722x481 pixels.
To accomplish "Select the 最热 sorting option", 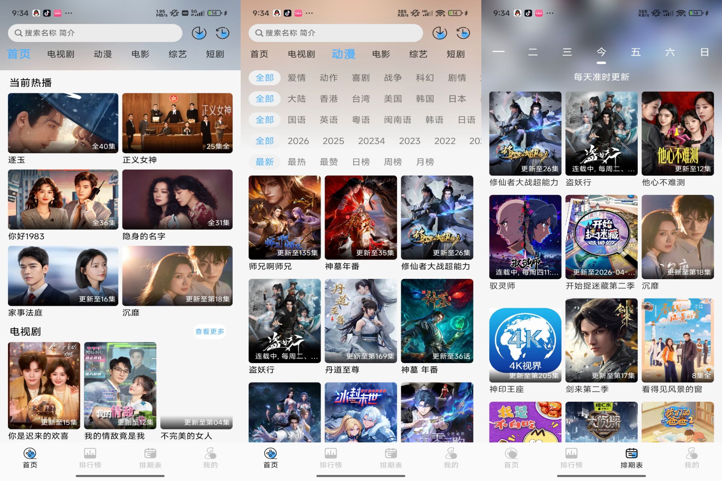I will click(297, 162).
